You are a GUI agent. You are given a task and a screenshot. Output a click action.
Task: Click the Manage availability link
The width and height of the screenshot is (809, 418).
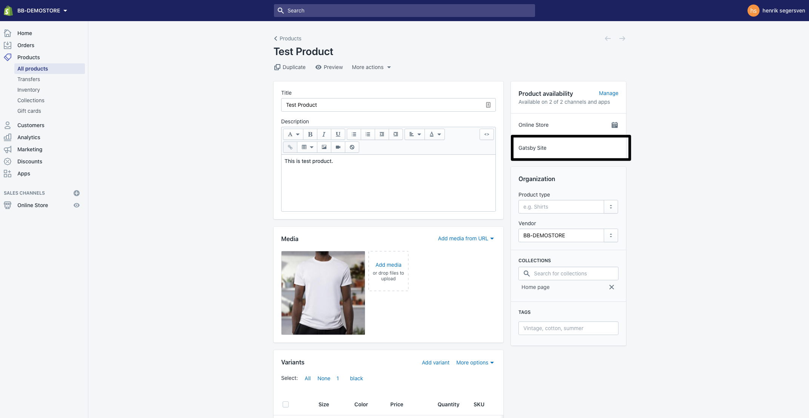tap(608, 93)
